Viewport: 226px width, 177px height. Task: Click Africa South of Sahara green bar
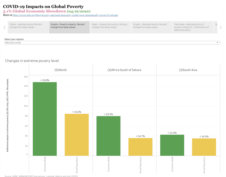tap(108, 136)
